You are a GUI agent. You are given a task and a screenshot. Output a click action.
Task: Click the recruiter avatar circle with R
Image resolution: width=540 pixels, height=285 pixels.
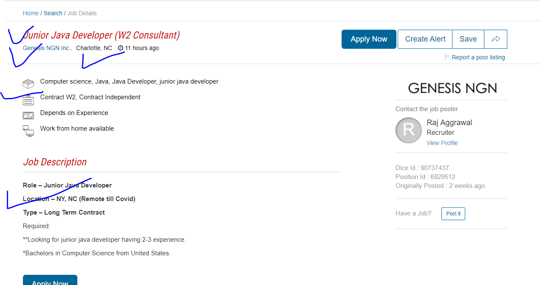pyautogui.click(x=409, y=130)
